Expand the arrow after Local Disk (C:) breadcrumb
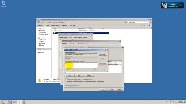The image size is (186, 104). [60, 22]
